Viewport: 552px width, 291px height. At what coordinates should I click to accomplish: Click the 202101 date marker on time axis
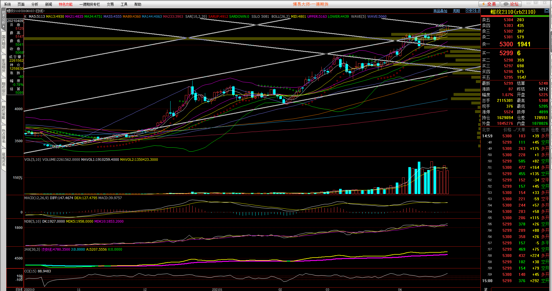217,289
